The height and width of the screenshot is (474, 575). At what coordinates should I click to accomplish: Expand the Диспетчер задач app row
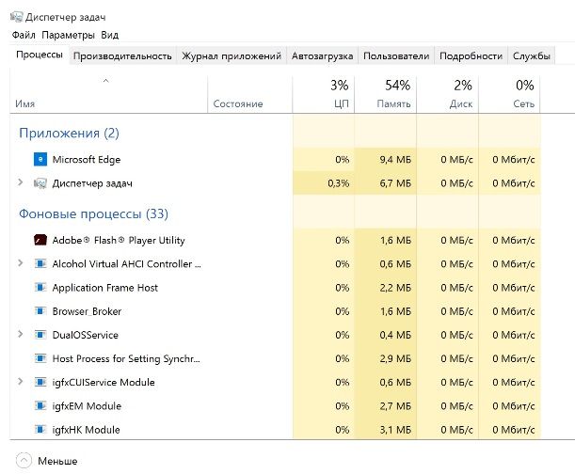(21, 182)
